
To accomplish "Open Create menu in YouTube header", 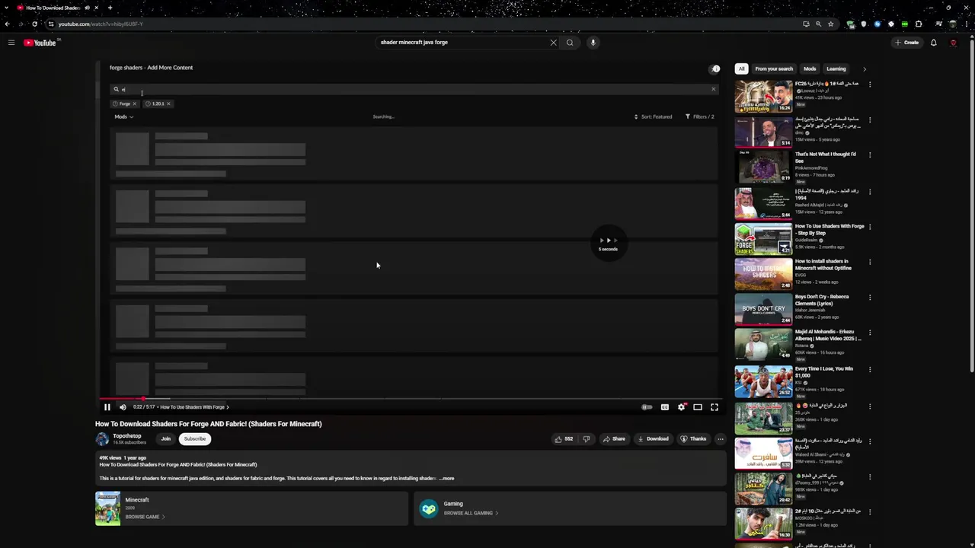I will (x=907, y=43).
